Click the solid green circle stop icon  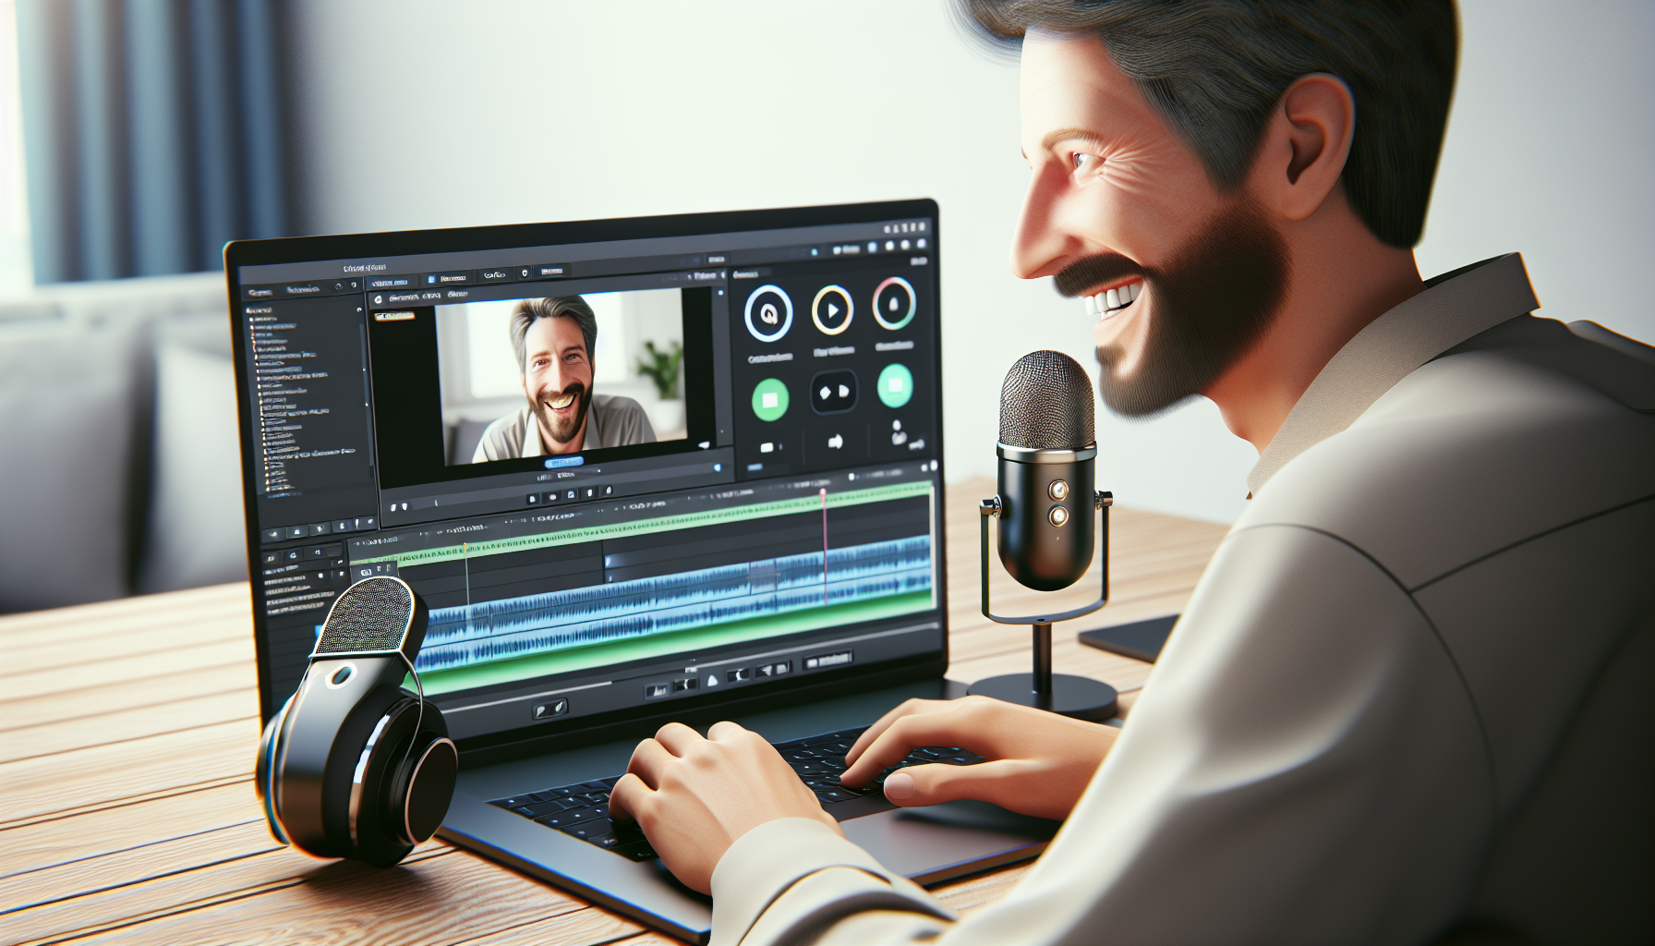tap(769, 400)
